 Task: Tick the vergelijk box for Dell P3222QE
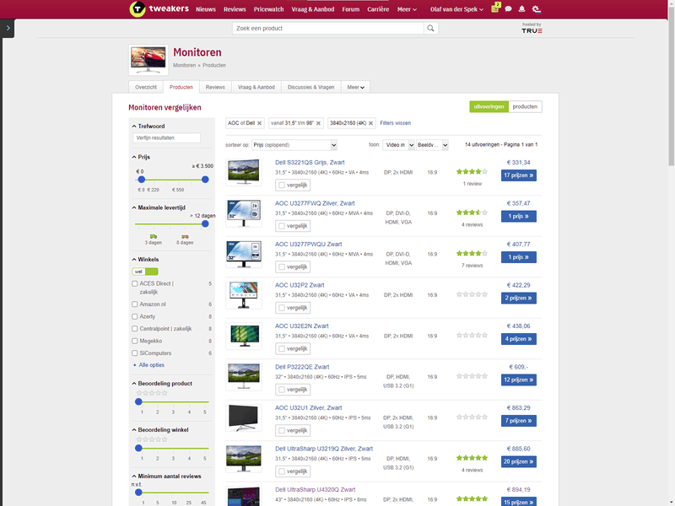click(282, 390)
